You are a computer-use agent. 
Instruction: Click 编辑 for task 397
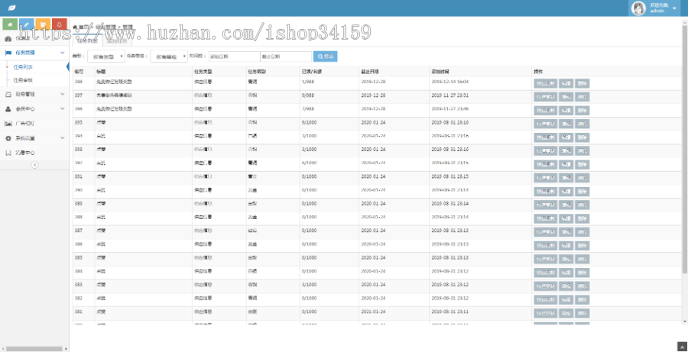click(x=566, y=97)
